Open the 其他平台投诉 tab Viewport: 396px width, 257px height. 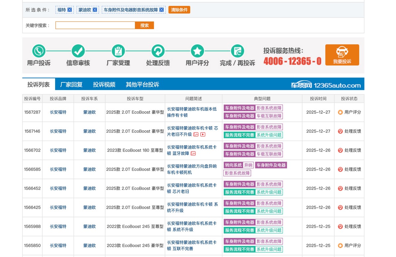(x=142, y=85)
